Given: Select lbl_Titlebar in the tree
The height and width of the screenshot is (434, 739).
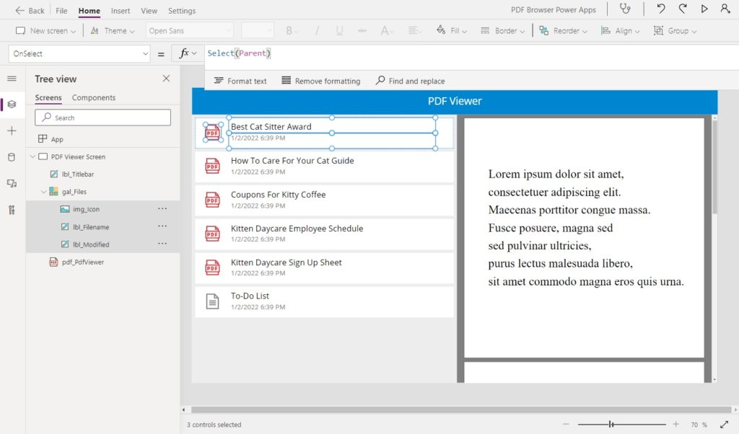Looking at the screenshot, I should (78, 174).
